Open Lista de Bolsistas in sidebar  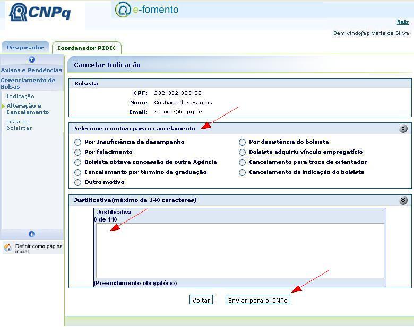click(x=18, y=125)
